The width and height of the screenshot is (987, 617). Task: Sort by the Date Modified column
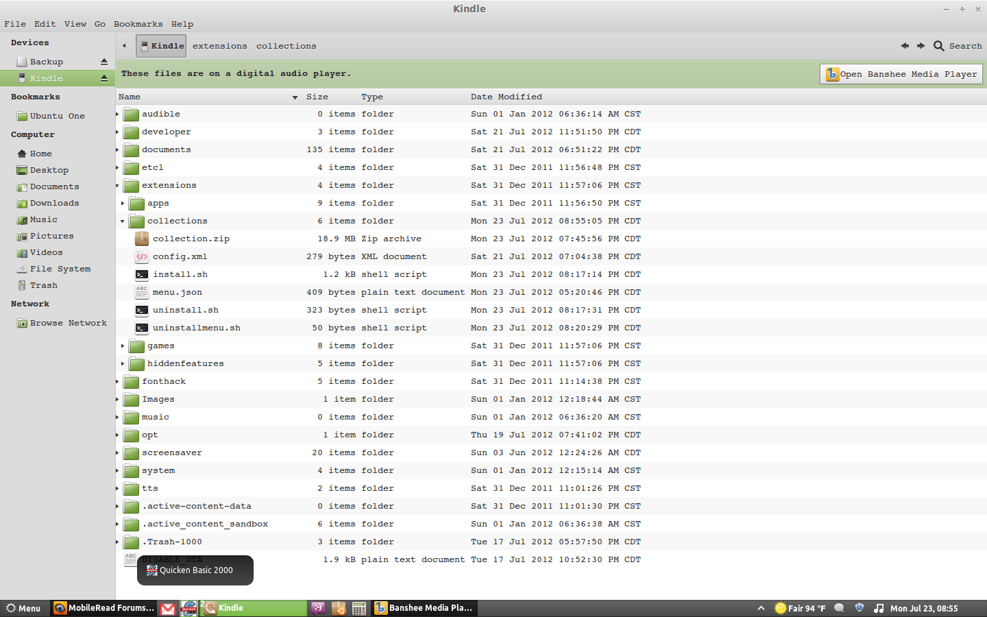(507, 97)
